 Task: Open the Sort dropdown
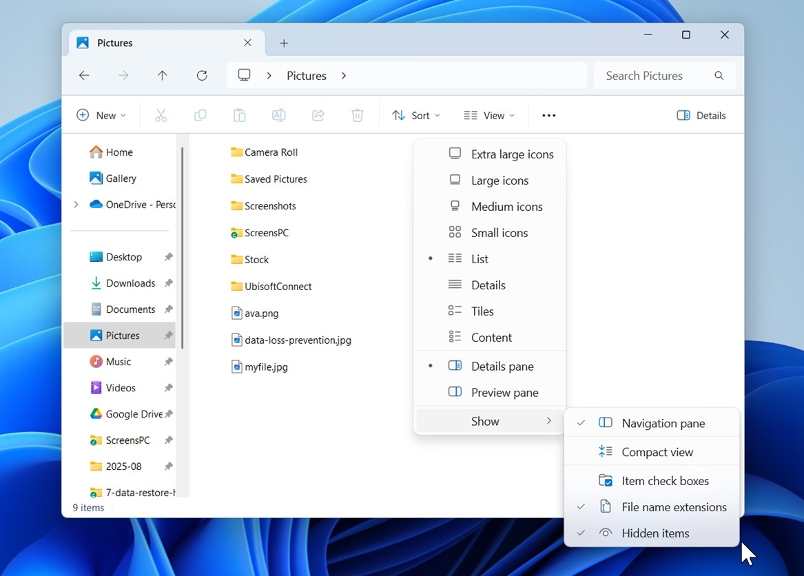click(416, 116)
